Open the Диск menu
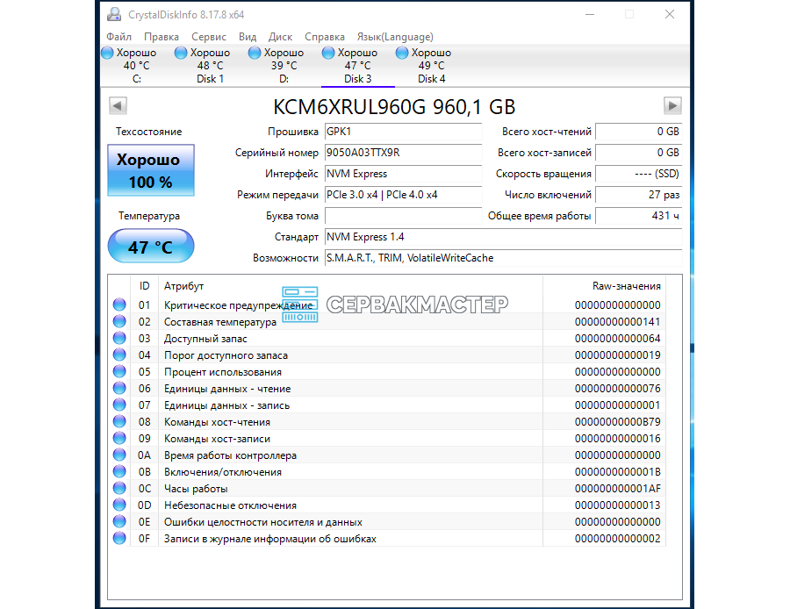The height and width of the screenshot is (609, 790). [x=280, y=37]
